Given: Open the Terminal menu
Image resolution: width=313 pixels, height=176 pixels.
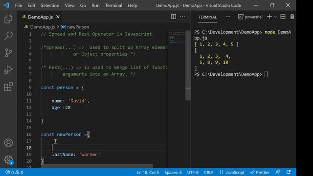Looking at the screenshot, I should point(113,5).
